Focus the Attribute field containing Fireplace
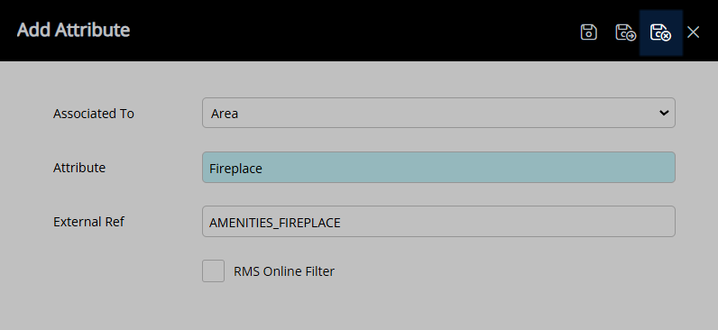Screen dimensions: 718x330 (438, 167)
